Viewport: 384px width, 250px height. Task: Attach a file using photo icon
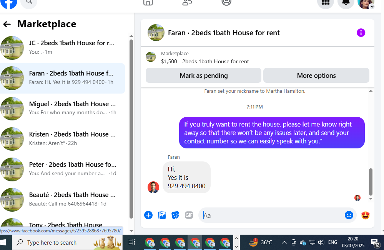coord(162,215)
